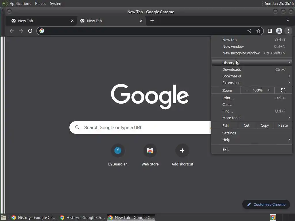Switch to the first New Tab
This screenshot has width=295, height=221.
(41, 21)
